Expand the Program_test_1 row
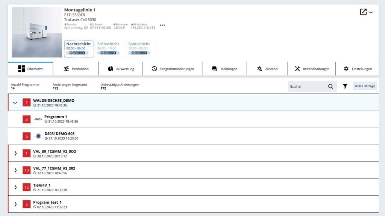 click(x=15, y=204)
